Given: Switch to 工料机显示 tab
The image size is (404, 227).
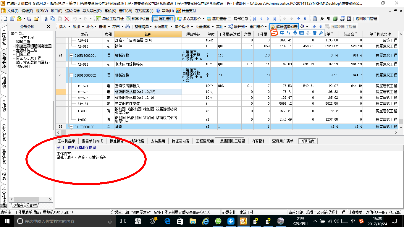Looking at the screenshot, I should pyautogui.click(x=66, y=141).
